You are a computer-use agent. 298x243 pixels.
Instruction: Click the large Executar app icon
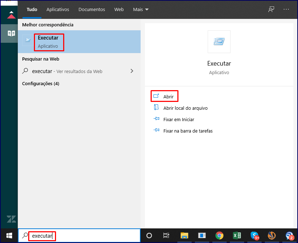219,42
